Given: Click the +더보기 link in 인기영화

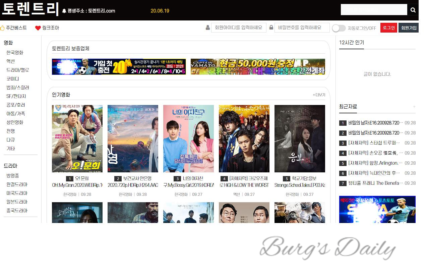Looking at the screenshot, I should 319,95.
